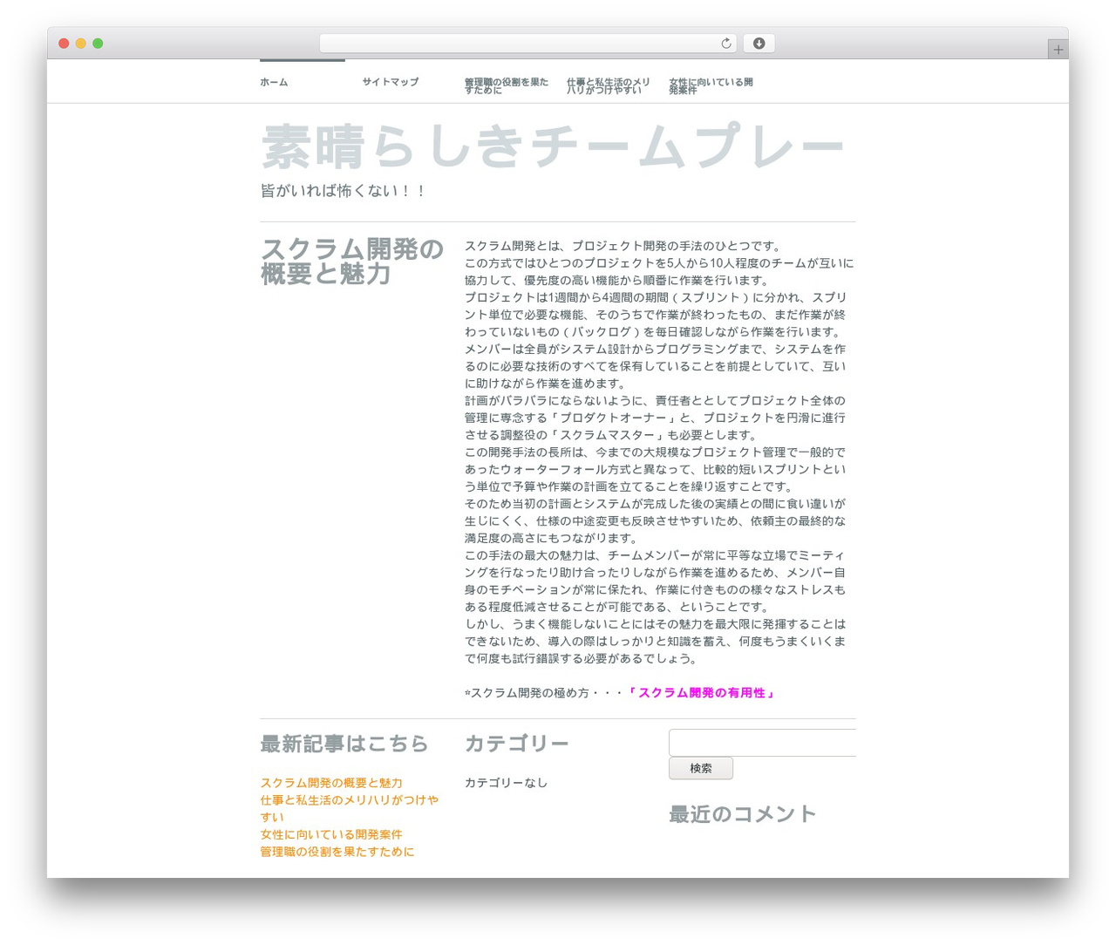1116x945 pixels.
Task: Add a new tab with plus icon
Action: pyautogui.click(x=1058, y=50)
